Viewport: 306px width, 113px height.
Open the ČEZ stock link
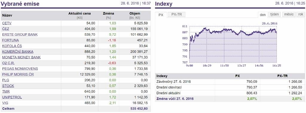(x=6, y=29)
